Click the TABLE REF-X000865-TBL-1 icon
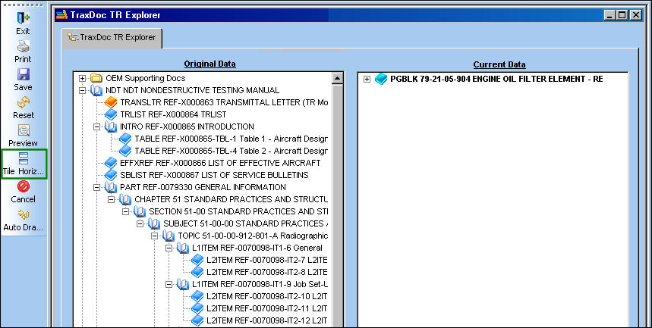The height and width of the screenshot is (328, 652). click(x=125, y=139)
